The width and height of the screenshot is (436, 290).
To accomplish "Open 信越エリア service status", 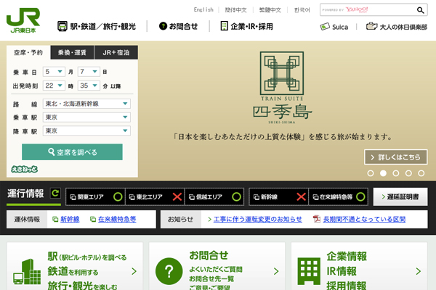I will tap(214, 196).
